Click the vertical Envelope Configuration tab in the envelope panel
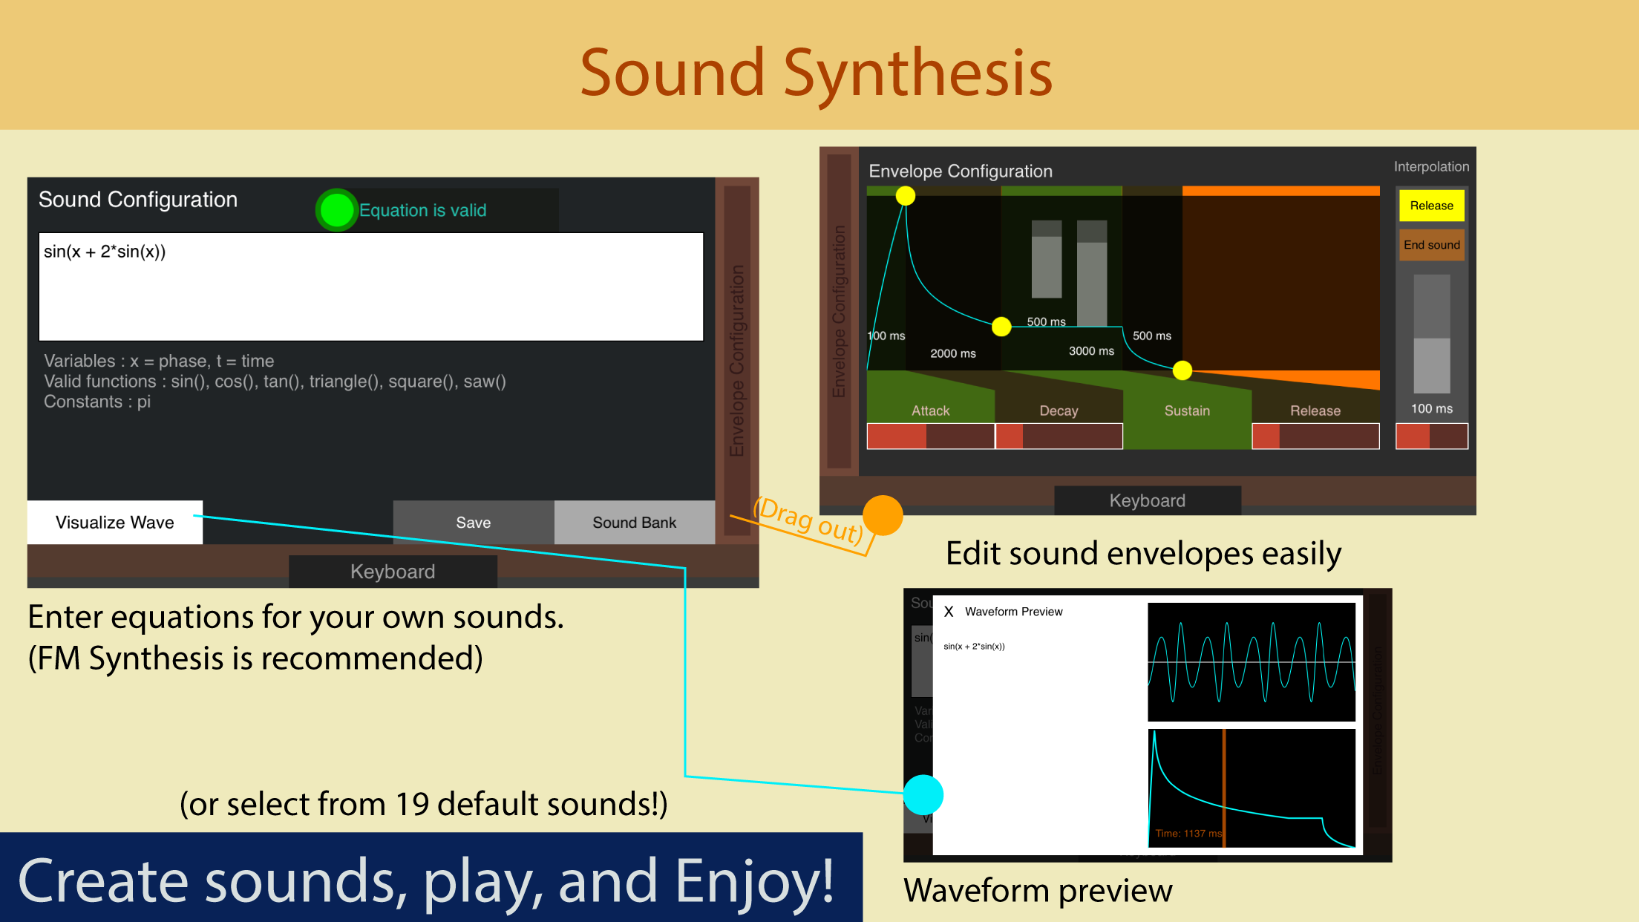1639x922 pixels. [840, 312]
